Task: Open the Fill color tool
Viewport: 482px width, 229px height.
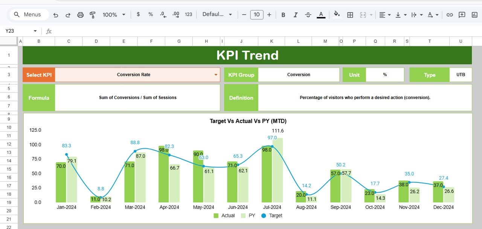Action: (336, 15)
